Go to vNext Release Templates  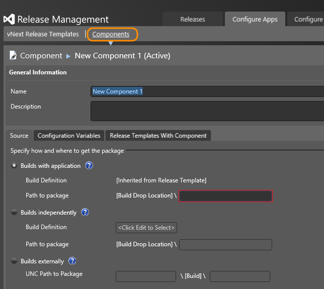click(43, 34)
